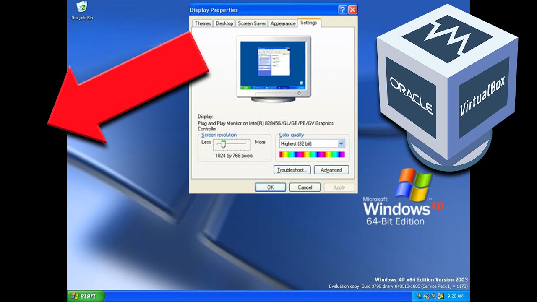Open the Screen Saver tab
The width and height of the screenshot is (537, 302).
[252, 23]
